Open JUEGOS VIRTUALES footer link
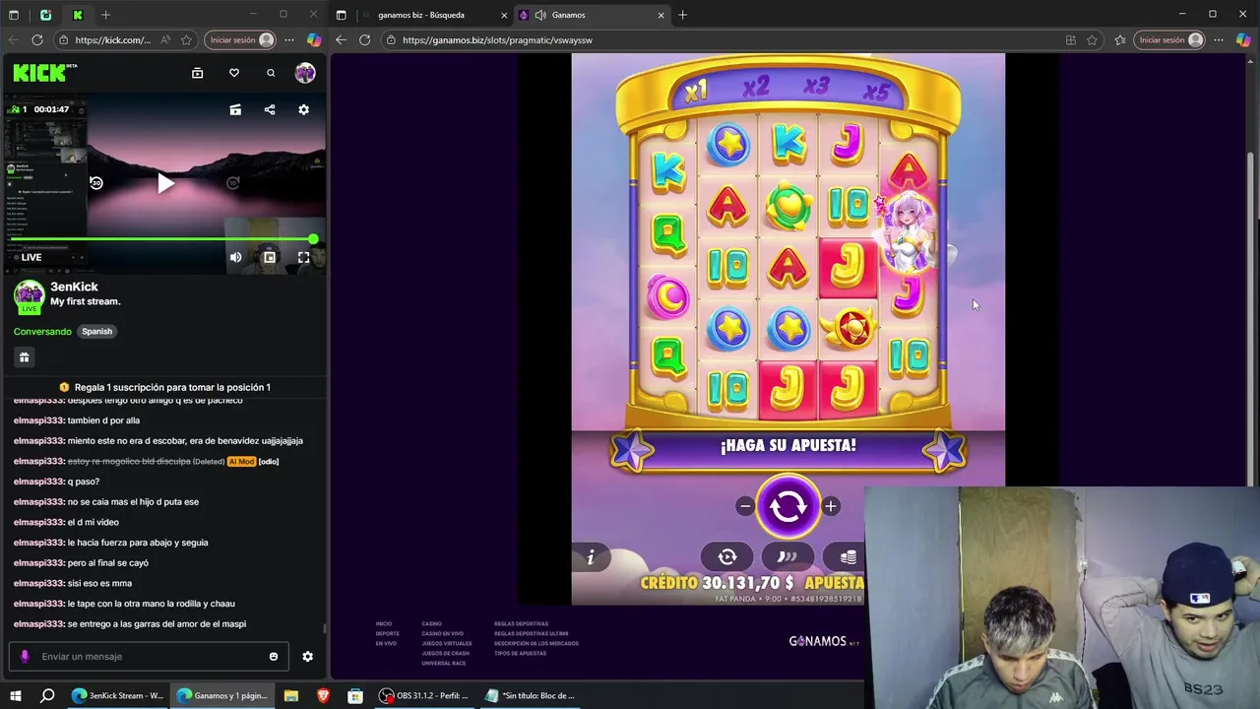 point(447,643)
